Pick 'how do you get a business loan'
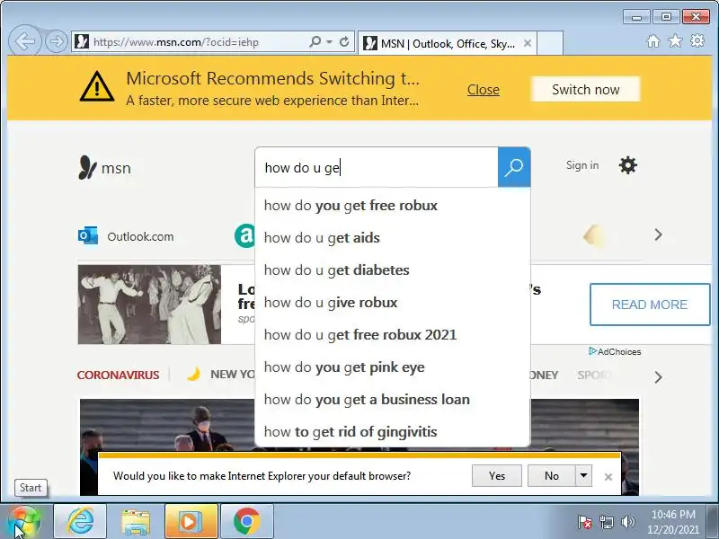Screen dimensions: 719x539 [x=393, y=399]
